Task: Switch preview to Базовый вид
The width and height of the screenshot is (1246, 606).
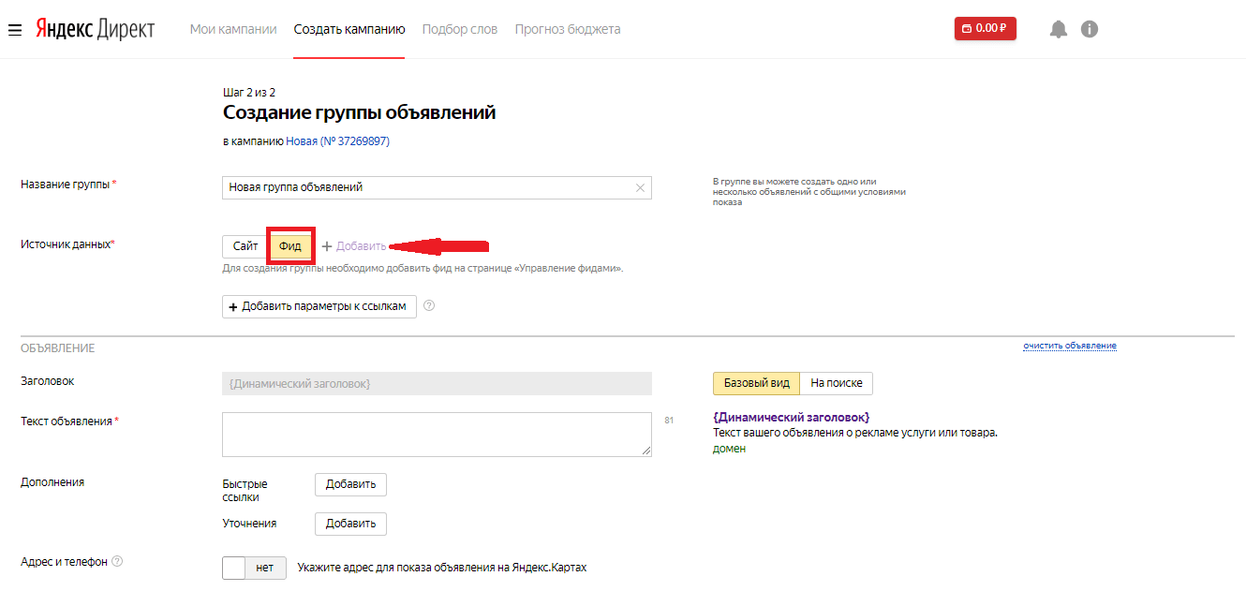Action: (x=756, y=383)
